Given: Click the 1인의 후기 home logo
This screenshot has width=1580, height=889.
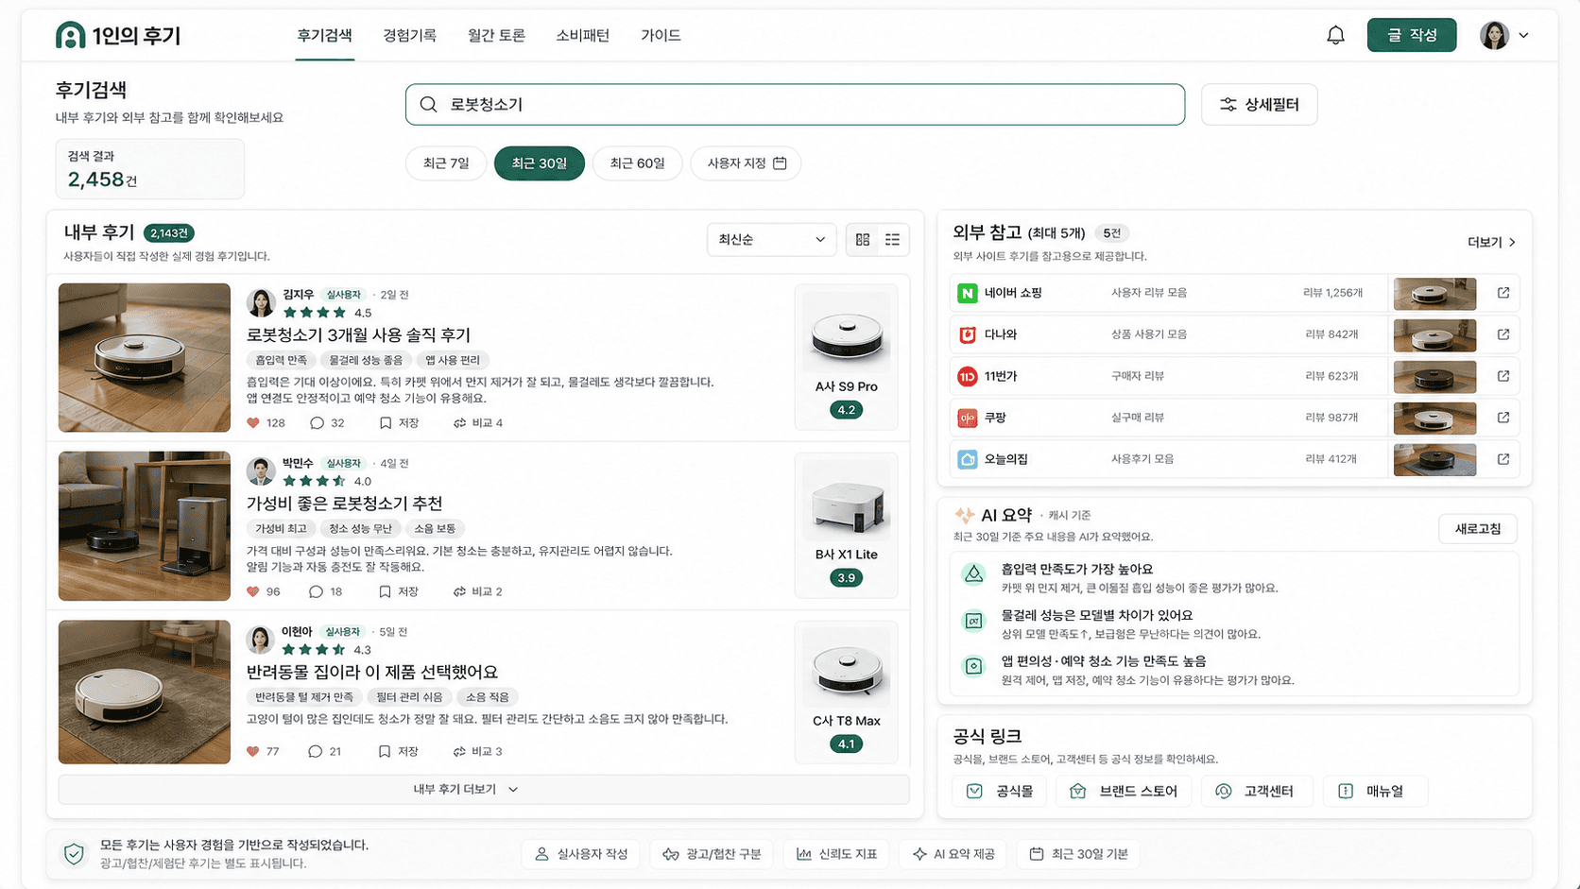Looking at the screenshot, I should (x=118, y=36).
